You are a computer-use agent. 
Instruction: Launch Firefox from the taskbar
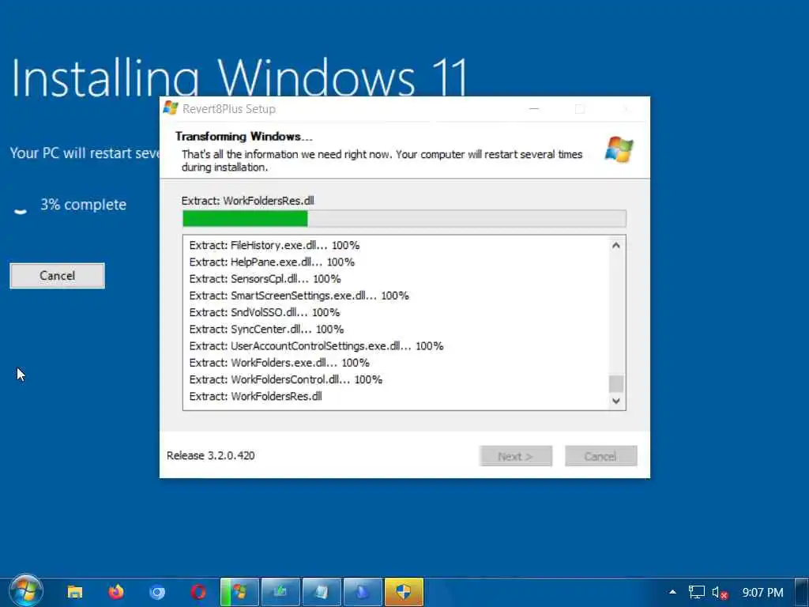click(x=116, y=591)
